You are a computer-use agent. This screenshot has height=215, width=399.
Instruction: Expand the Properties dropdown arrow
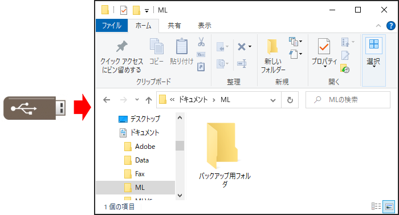[x=325, y=67]
